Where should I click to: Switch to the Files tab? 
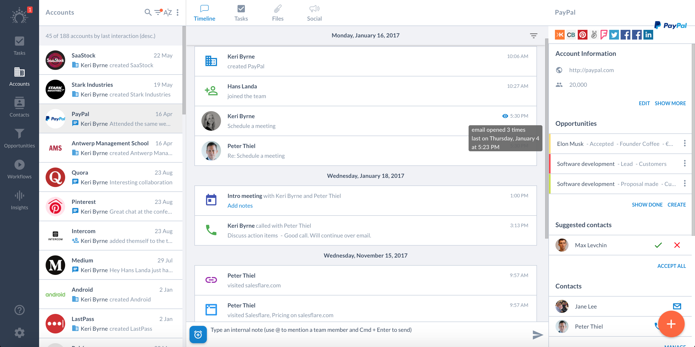[278, 13]
